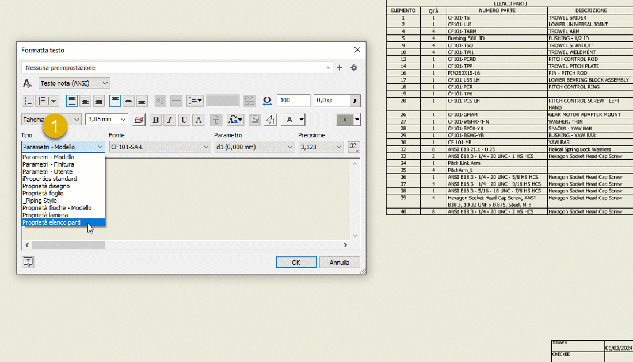The width and height of the screenshot is (633, 362).
Task: Choose Proprietà disegno from the list
Action: 63,186
